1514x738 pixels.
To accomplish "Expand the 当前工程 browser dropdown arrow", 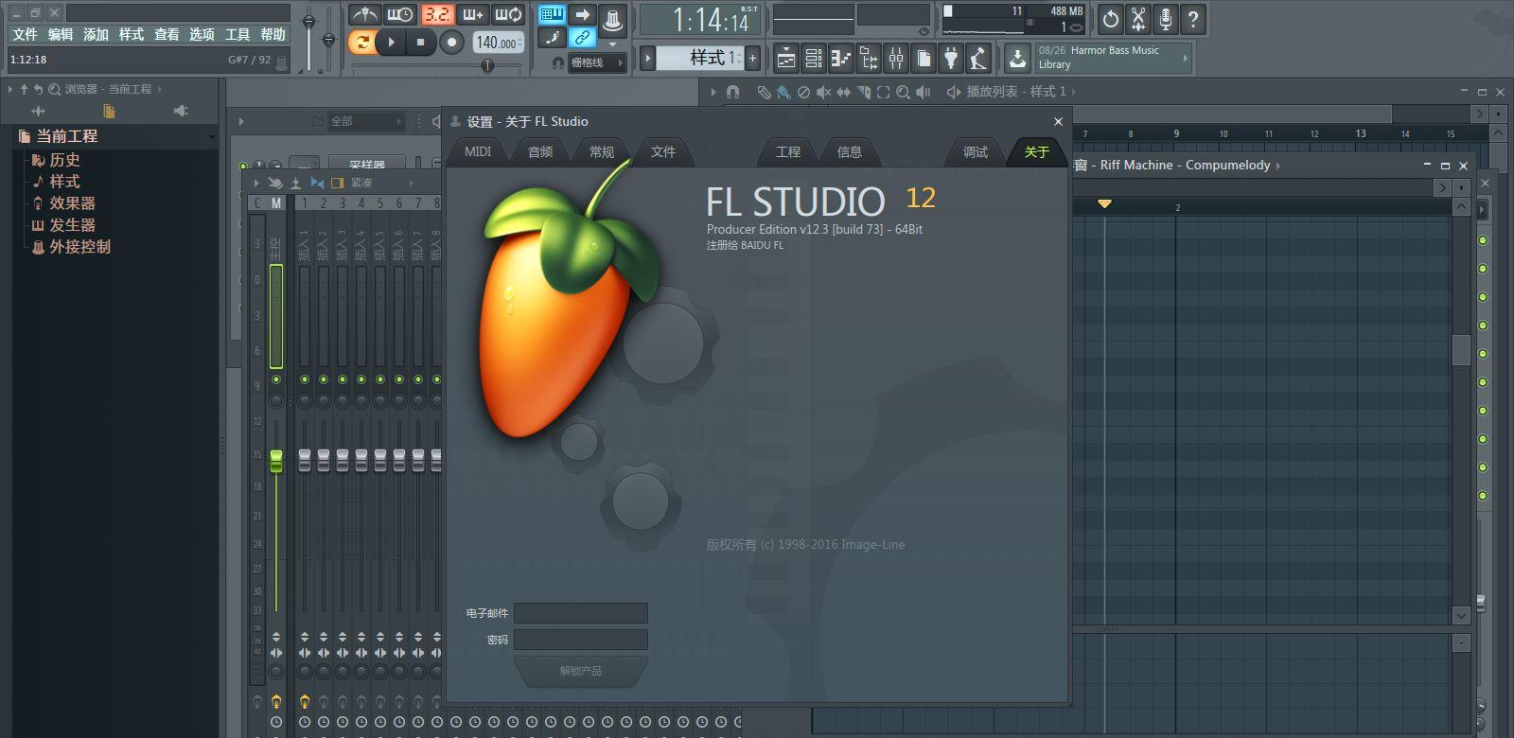I will coord(212,136).
